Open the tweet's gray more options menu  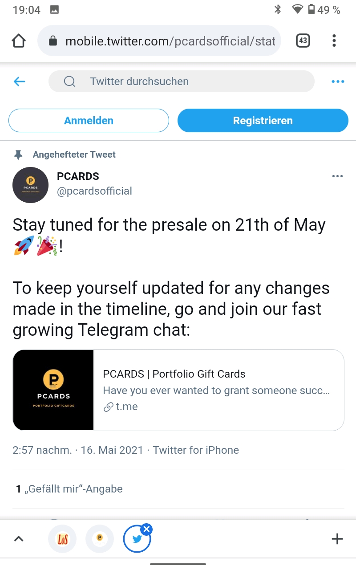[x=337, y=176]
